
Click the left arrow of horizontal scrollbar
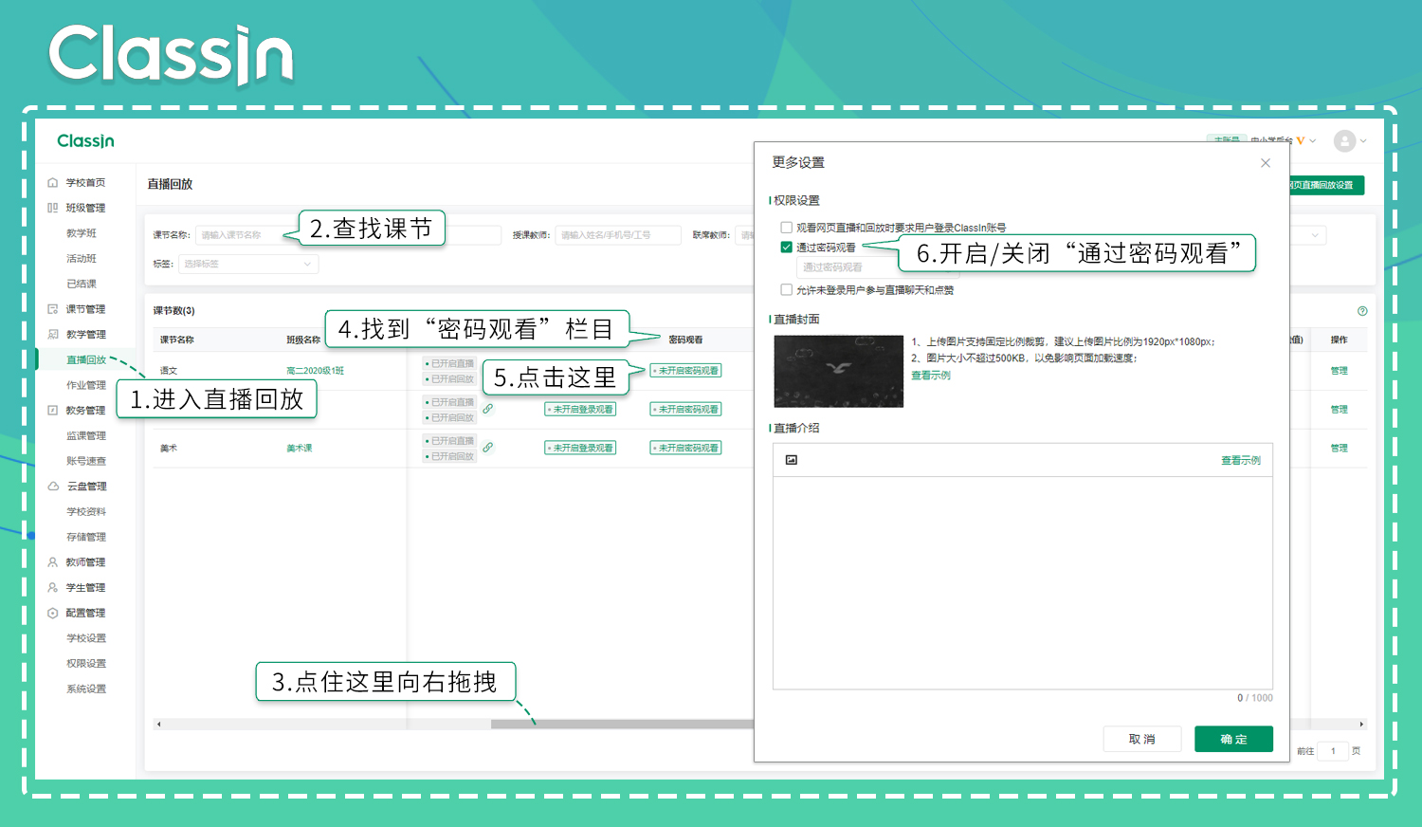[x=159, y=725]
